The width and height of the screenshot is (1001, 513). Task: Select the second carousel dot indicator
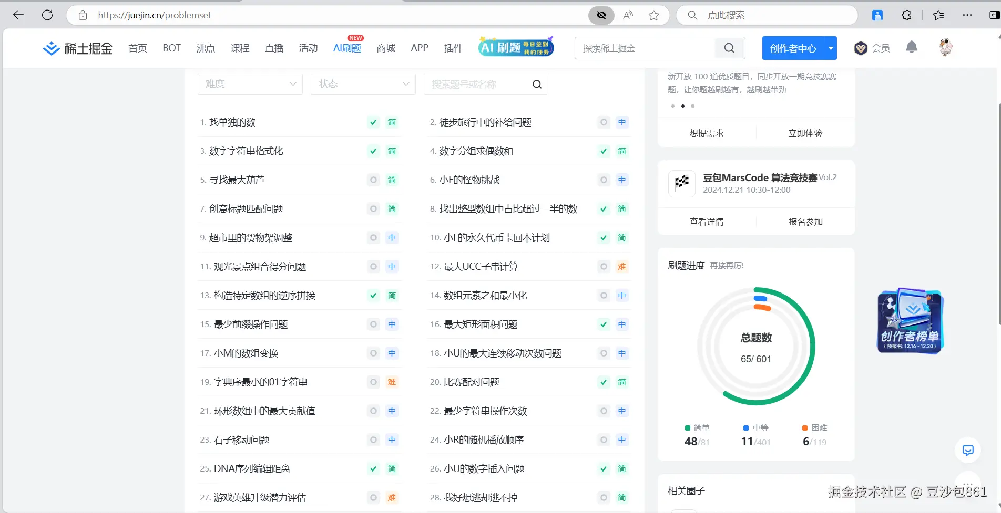[x=682, y=106]
